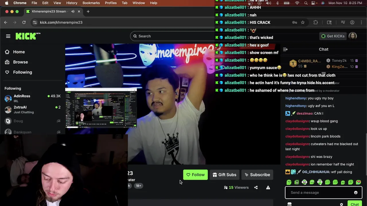This screenshot has height=206, width=367.
Task: Click the Chat panel heading
Action: (323, 49)
